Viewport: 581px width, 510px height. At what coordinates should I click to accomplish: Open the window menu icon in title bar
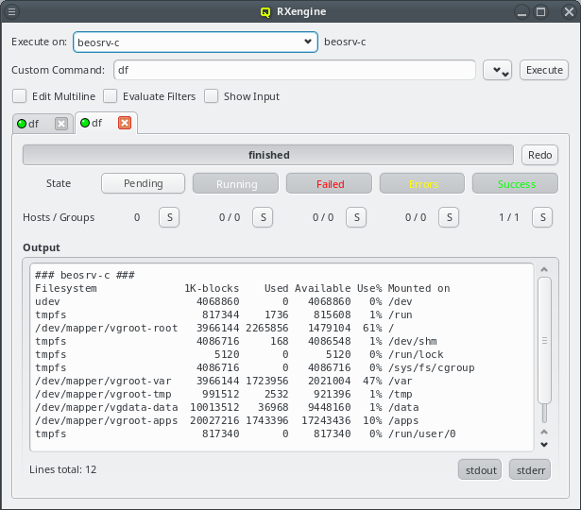click(x=12, y=12)
